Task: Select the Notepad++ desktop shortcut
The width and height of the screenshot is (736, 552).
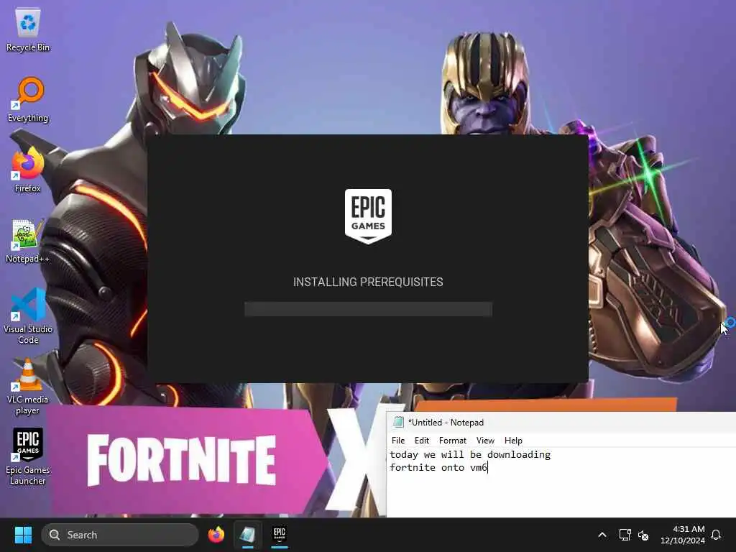Action: point(28,241)
